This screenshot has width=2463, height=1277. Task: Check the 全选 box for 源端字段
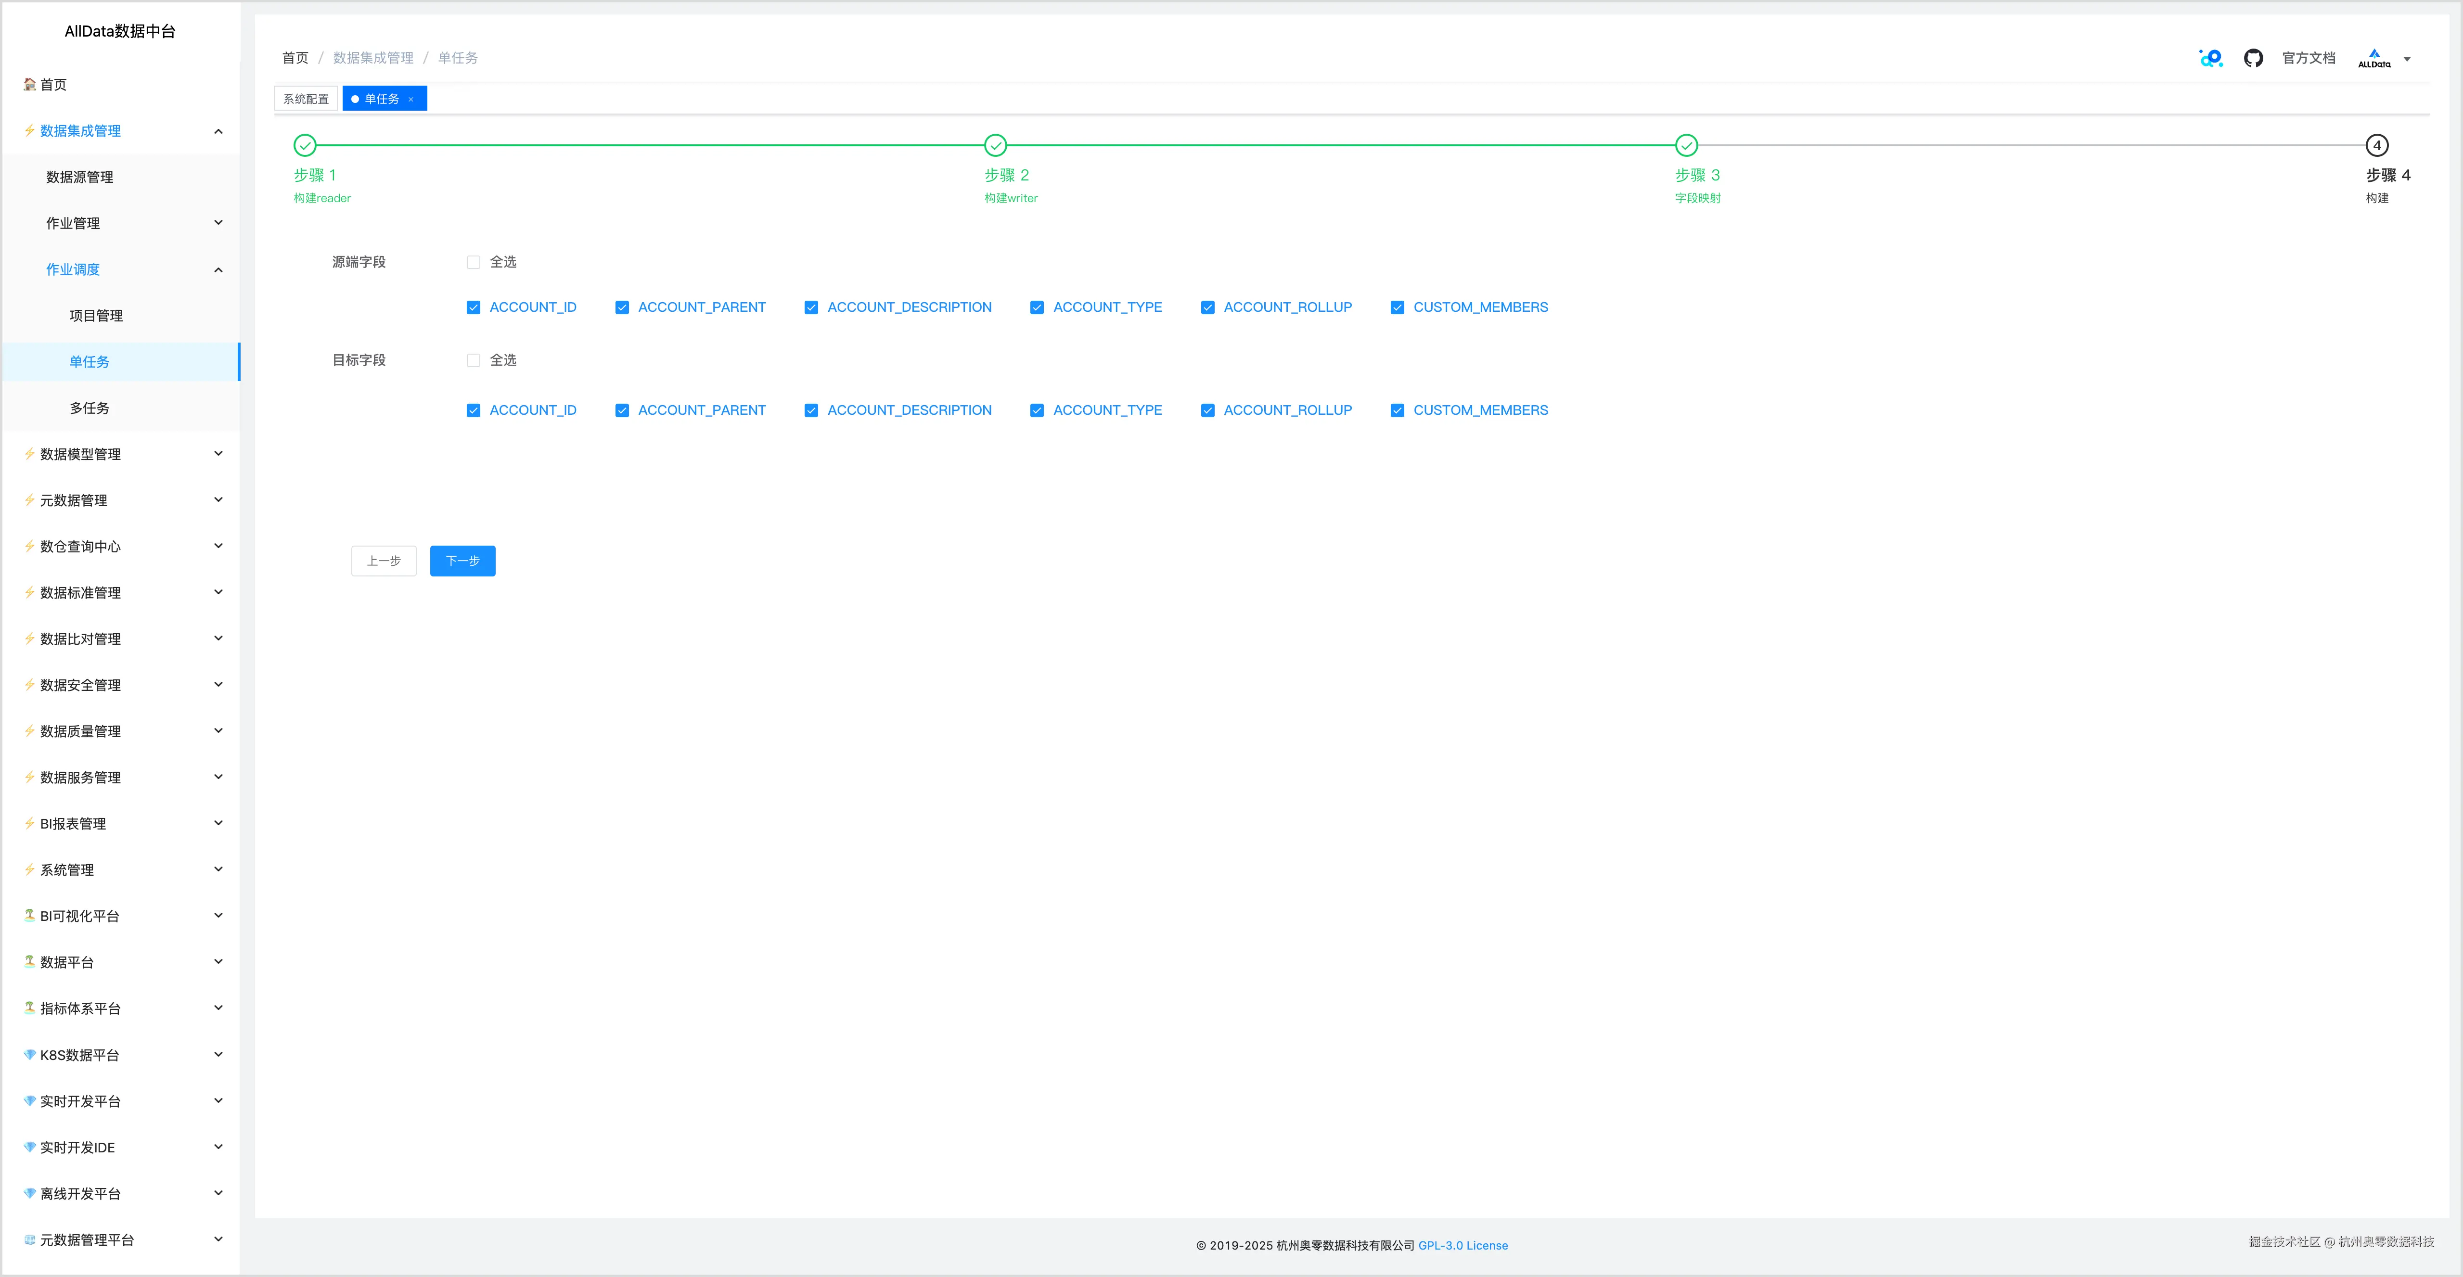(473, 262)
